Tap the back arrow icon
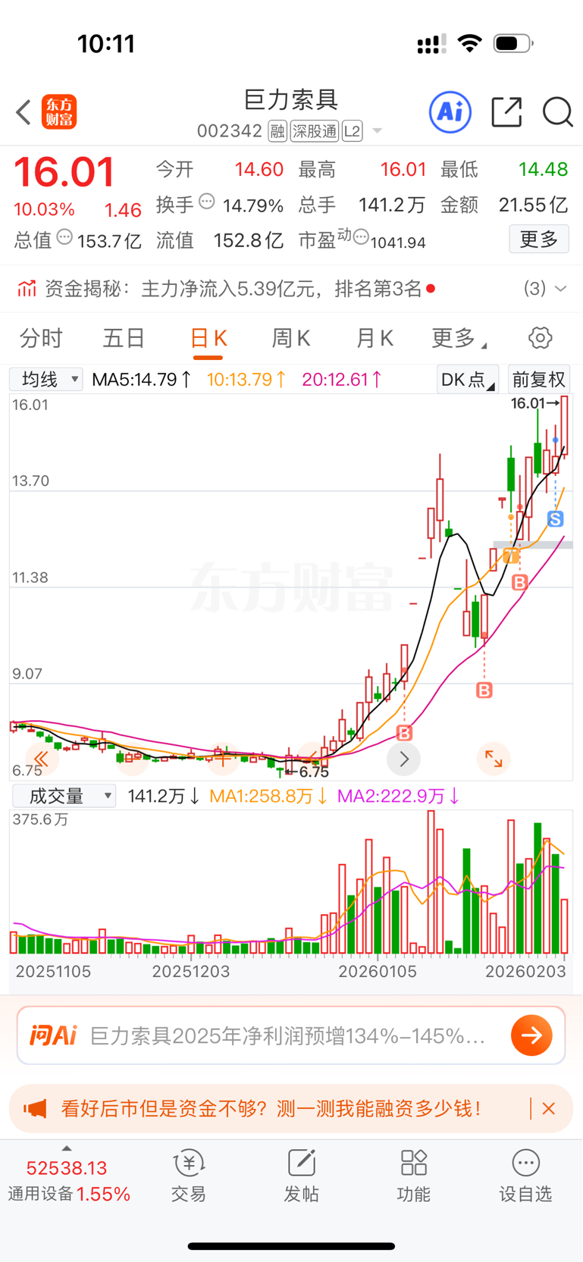 (24, 112)
